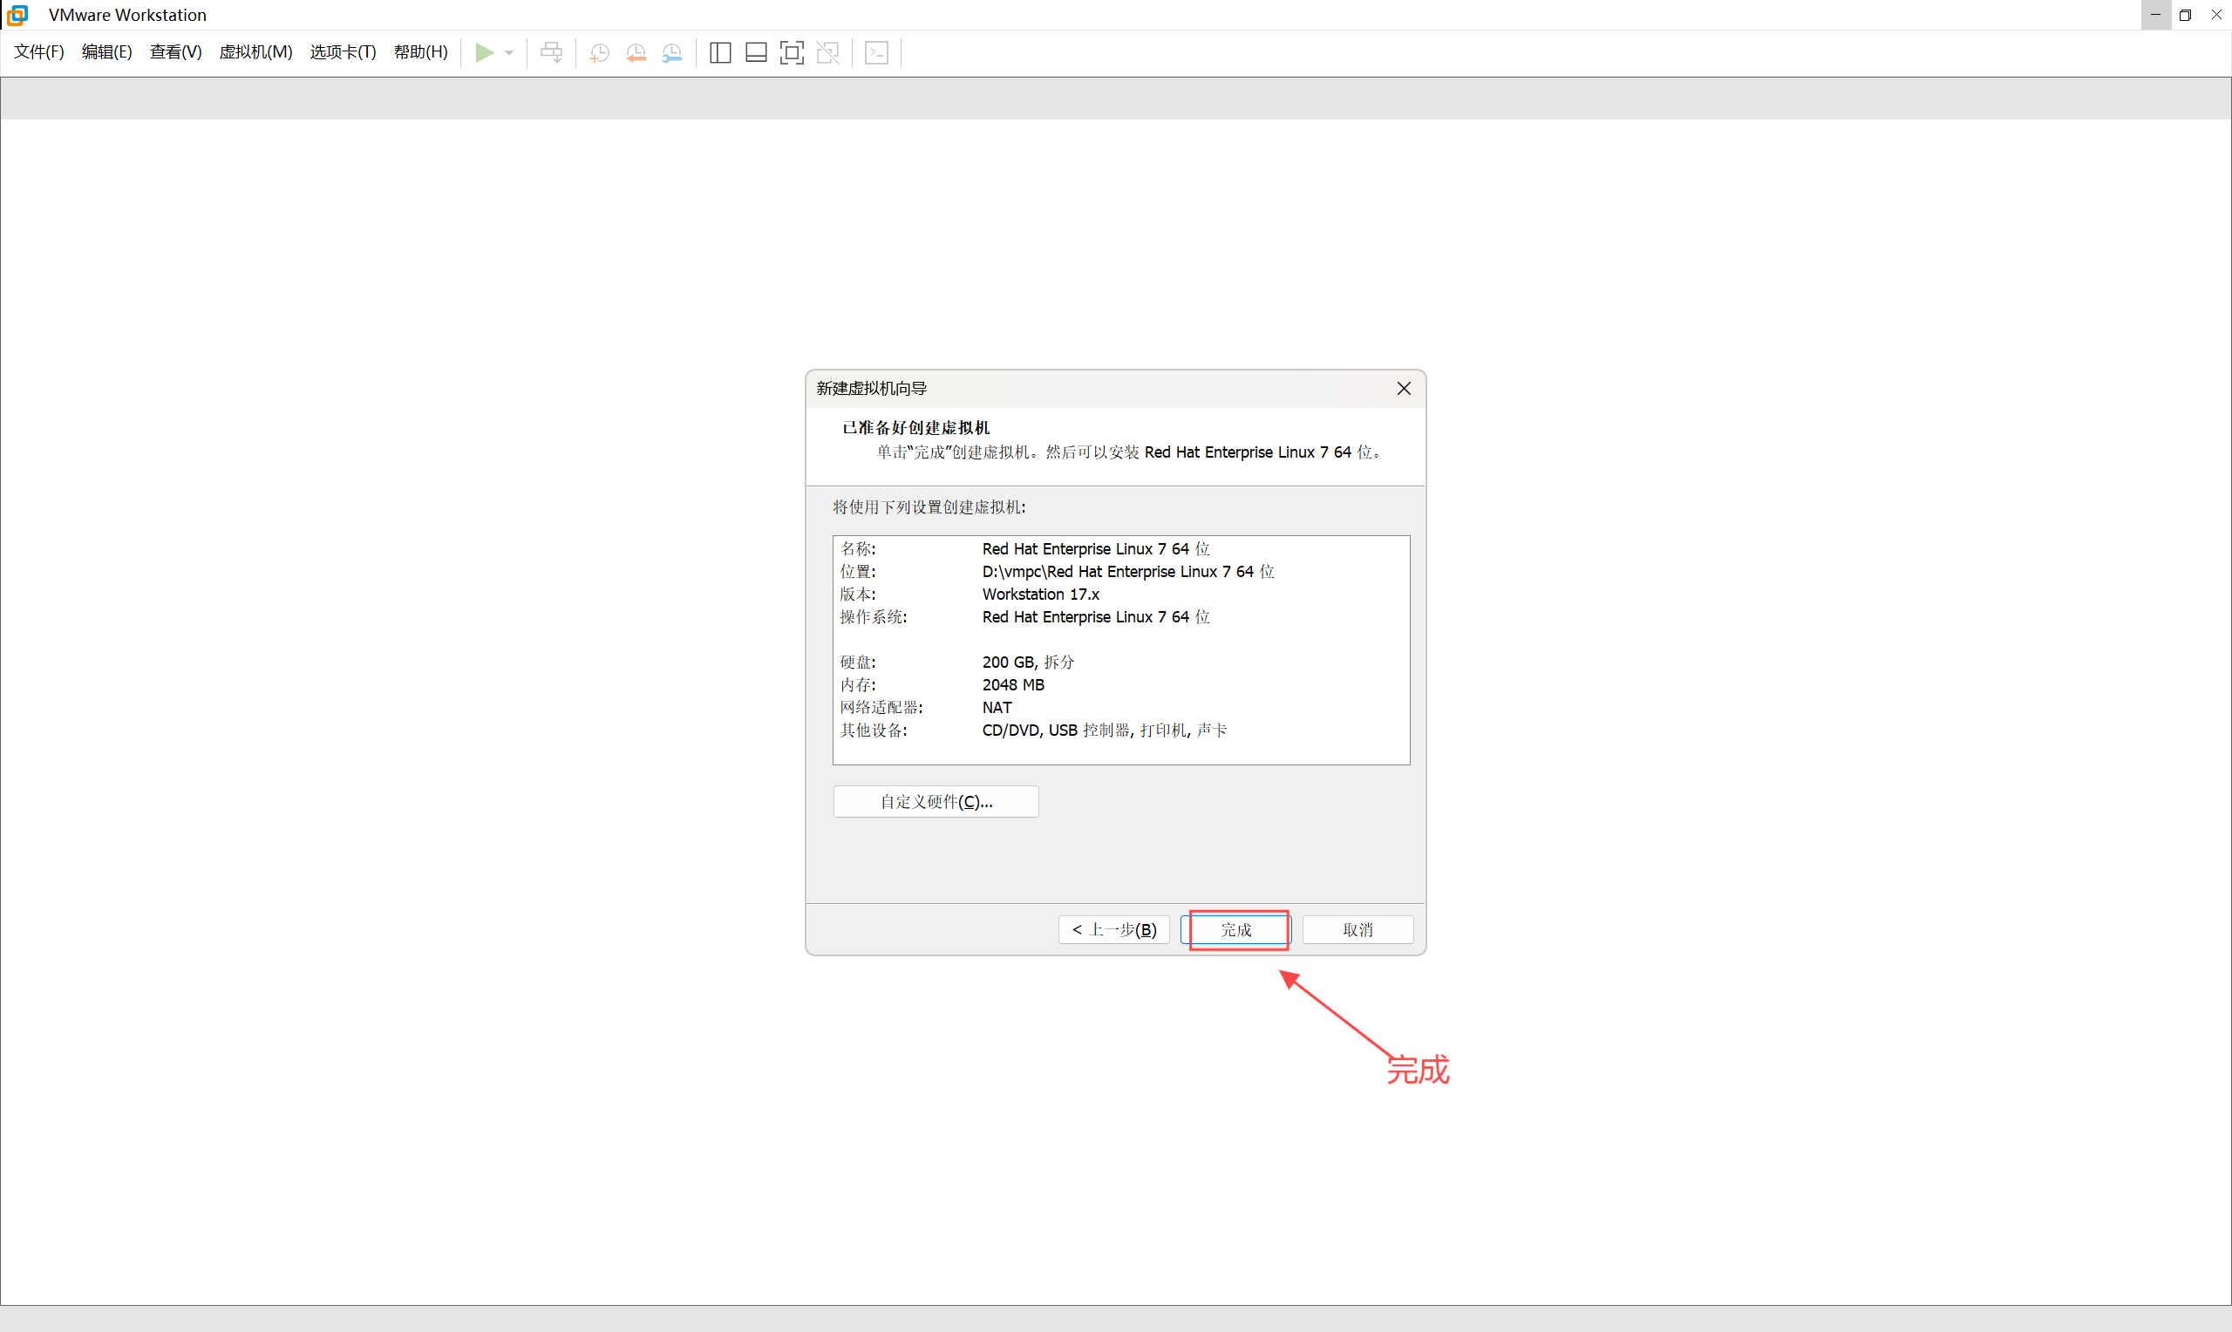Enter full screen mode icon
The height and width of the screenshot is (1332, 2232).
click(x=792, y=53)
